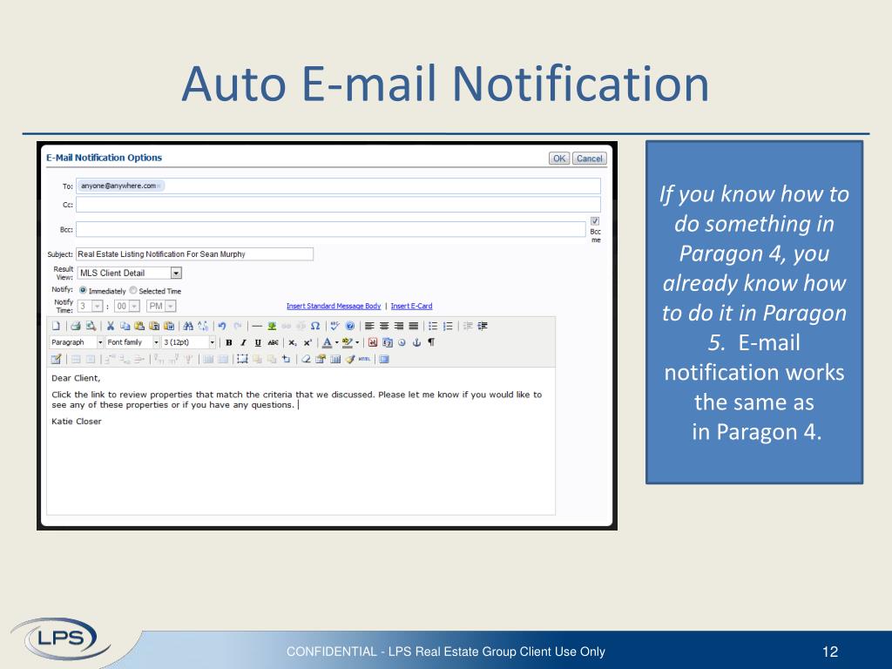The image size is (892, 669).
Task: Select the Selected Time radio button
Action: tap(133, 290)
